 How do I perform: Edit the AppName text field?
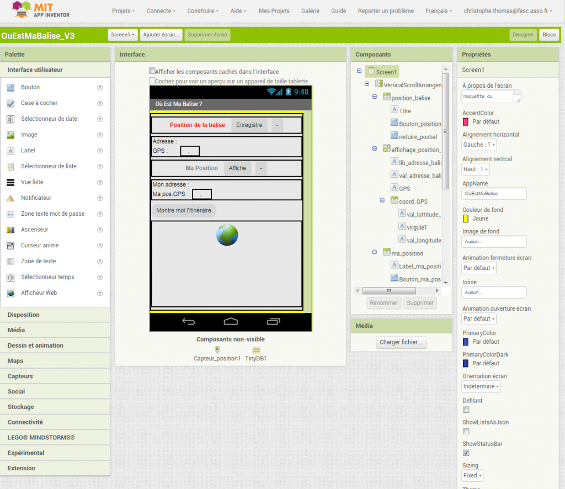pyautogui.click(x=494, y=194)
